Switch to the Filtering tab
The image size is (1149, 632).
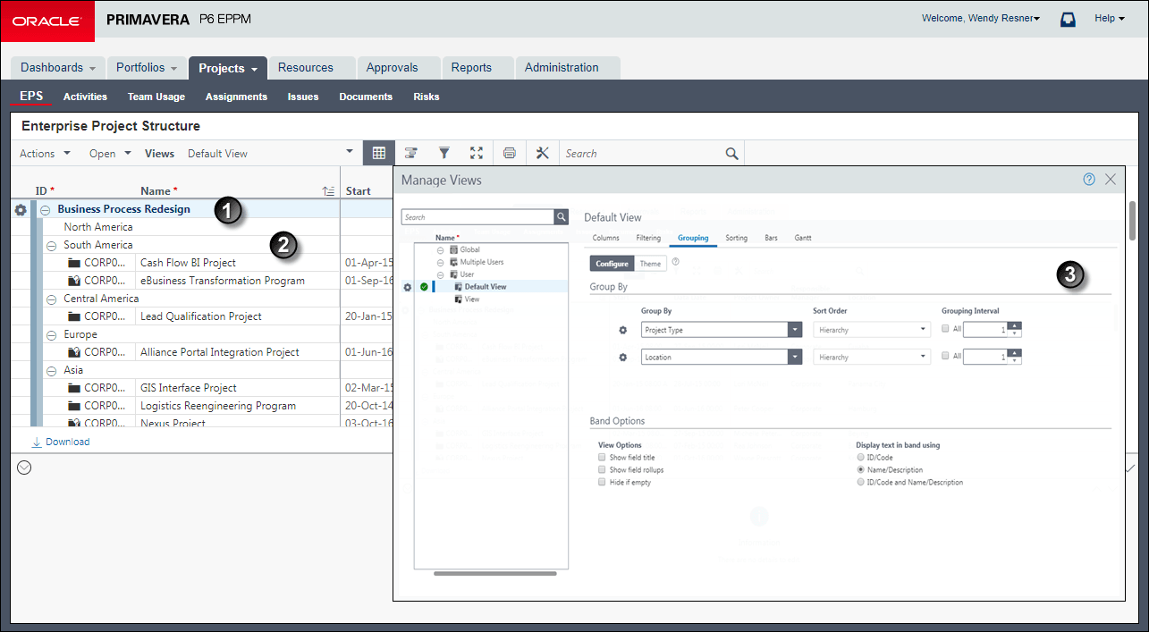point(648,238)
